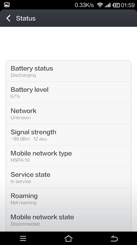Image resolution: width=137 pixels, height=245 pixels.
Task: Tap the Status title in header
Action: (x=26, y=18)
